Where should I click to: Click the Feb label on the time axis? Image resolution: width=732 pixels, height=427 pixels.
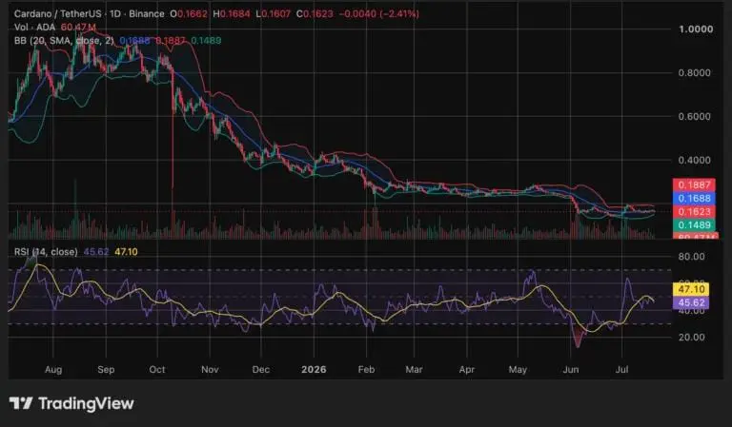click(x=366, y=370)
